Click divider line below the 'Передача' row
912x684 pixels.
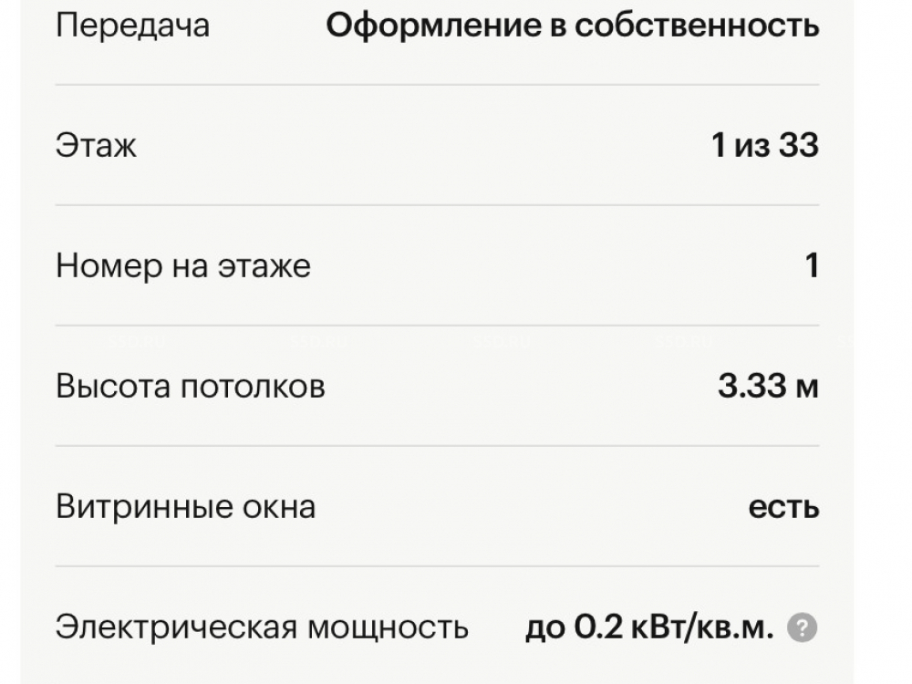click(x=437, y=85)
